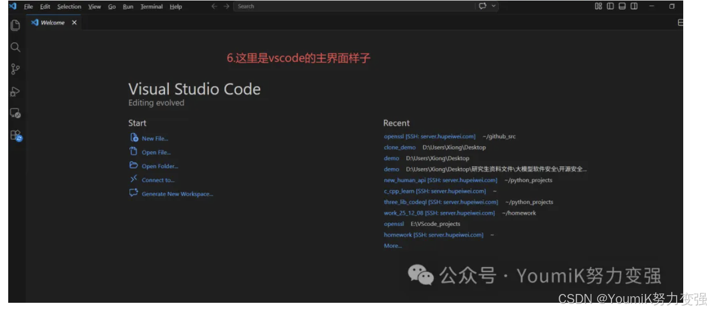Click the VS Code logo in the title bar

[13, 7]
